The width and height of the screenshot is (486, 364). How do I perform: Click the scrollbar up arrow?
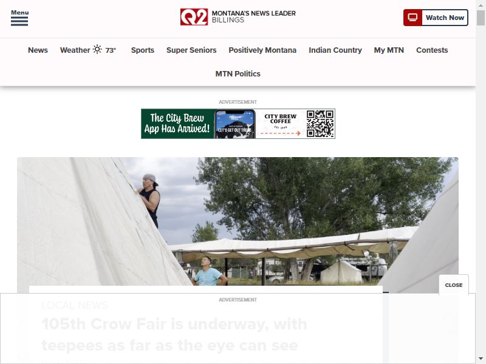click(x=481, y=5)
